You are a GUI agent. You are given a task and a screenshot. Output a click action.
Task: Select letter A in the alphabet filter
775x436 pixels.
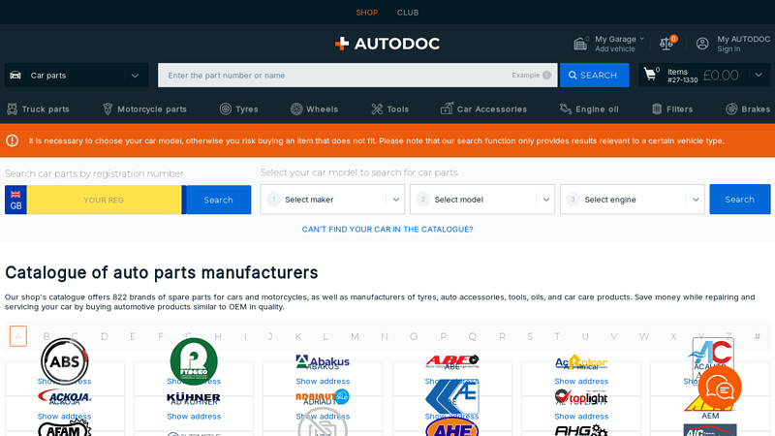pyautogui.click(x=18, y=336)
